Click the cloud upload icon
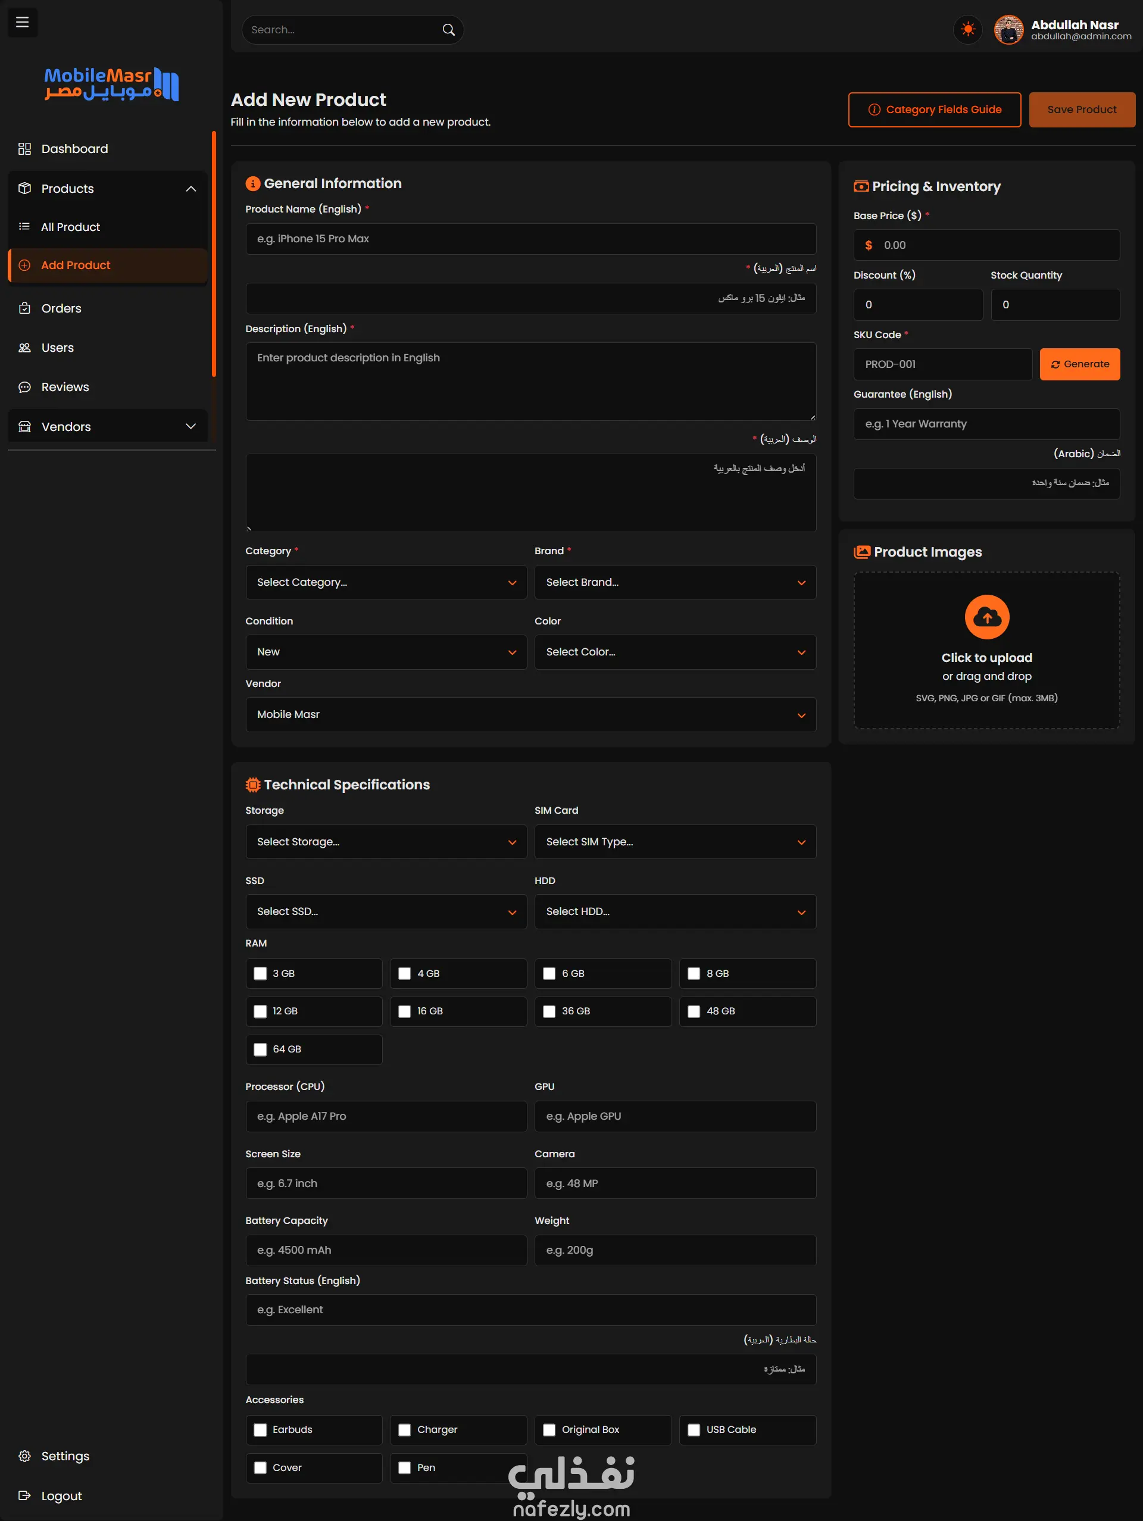 coord(986,617)
